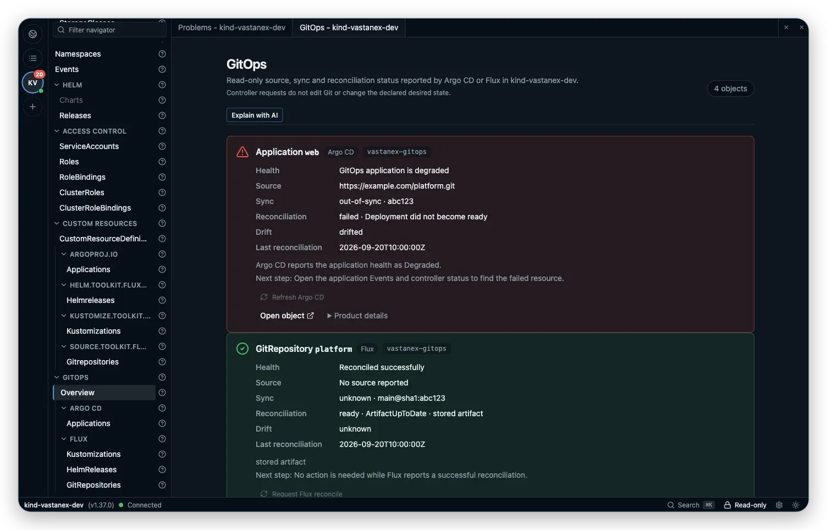
Task: Click Request Flux reconcile button
Action: tap(301, 494)
